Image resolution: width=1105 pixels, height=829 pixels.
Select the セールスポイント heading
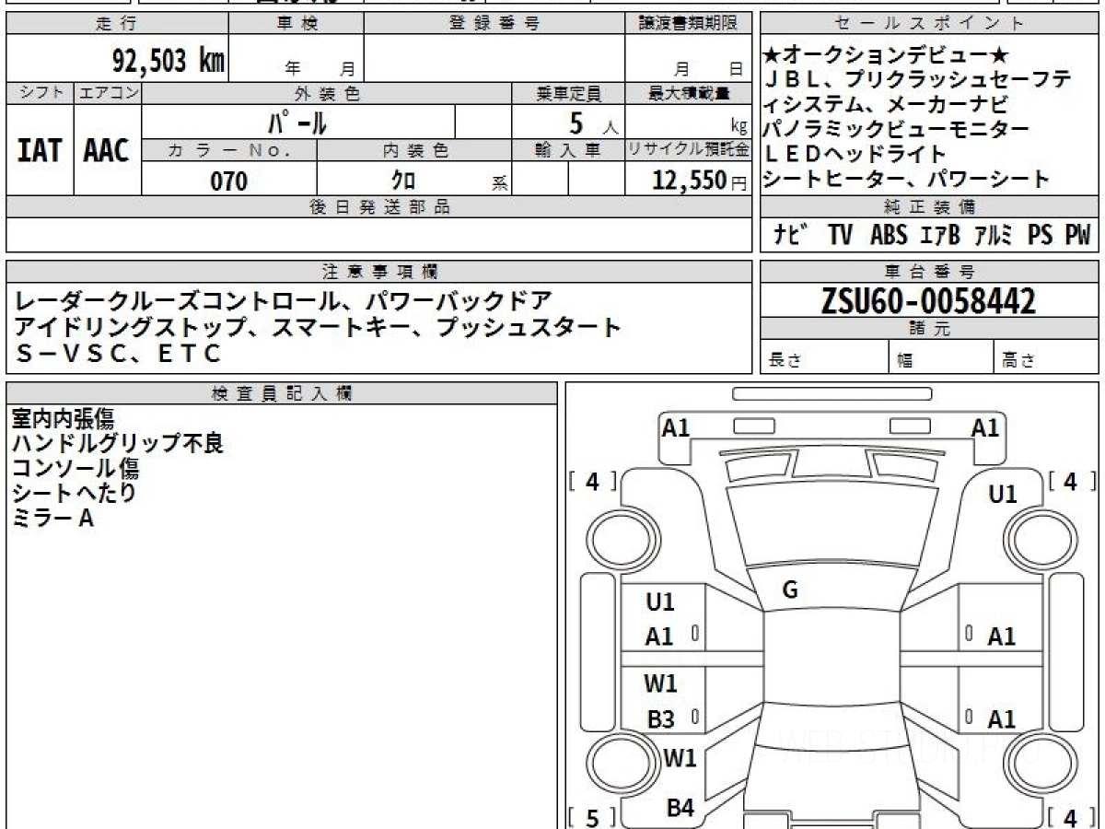[929, 24]
